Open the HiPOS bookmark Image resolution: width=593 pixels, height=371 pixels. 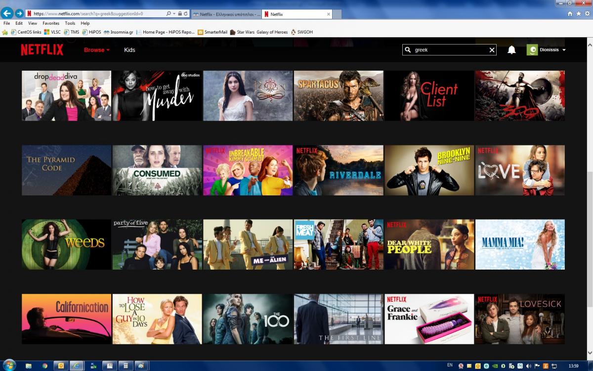point(91,32)
